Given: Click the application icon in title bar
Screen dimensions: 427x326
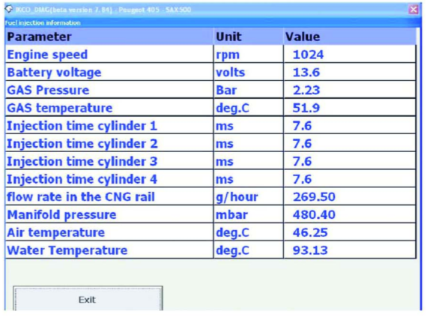Looking at the screenshot, I should [9, 9].
